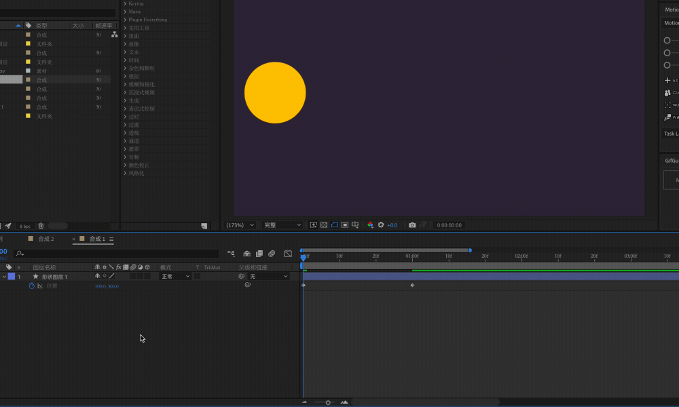Click the composition mini-flowchart icon in timeline
This screenshot has height=407, width=679.
coord(231,254)
